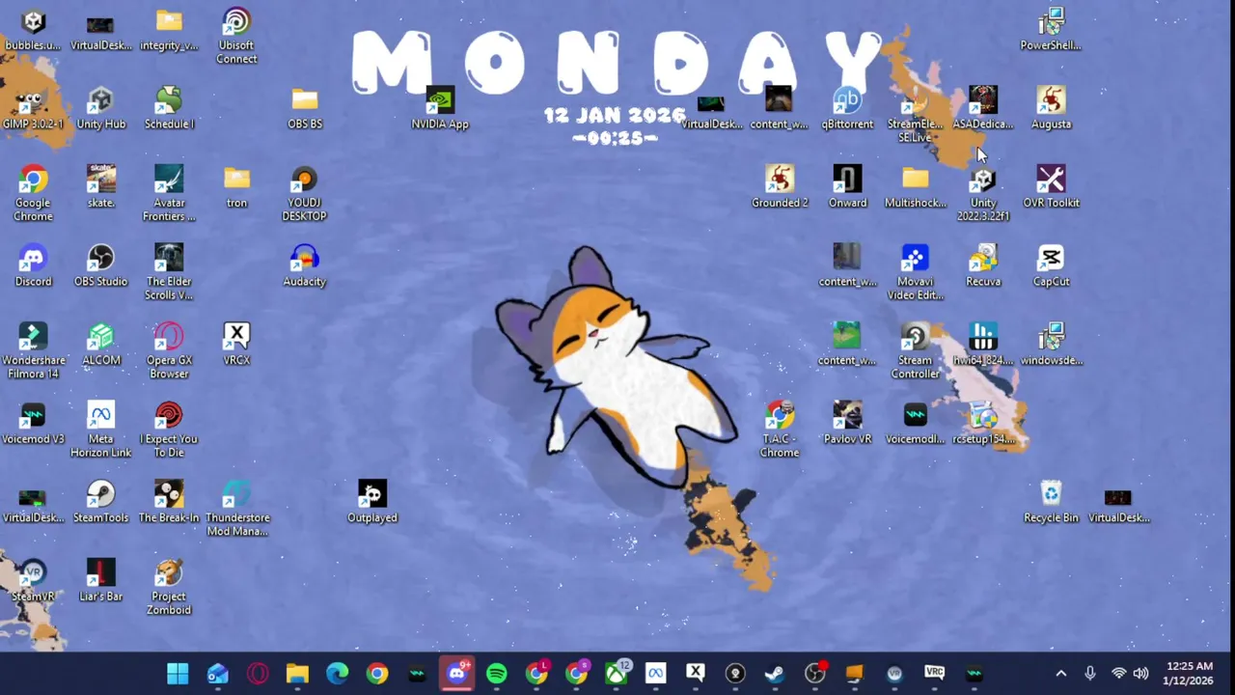Image resolution: width=1235 pixels, height=695 pixels.
Task: Select the Augusta desktop icon
Action: point(1051,108)
